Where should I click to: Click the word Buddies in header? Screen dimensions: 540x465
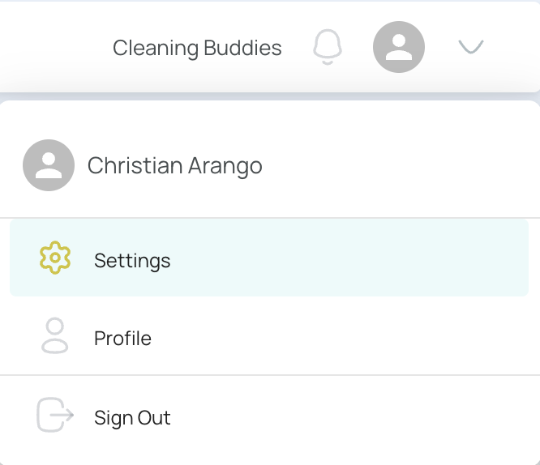click(x=242, y=48)
